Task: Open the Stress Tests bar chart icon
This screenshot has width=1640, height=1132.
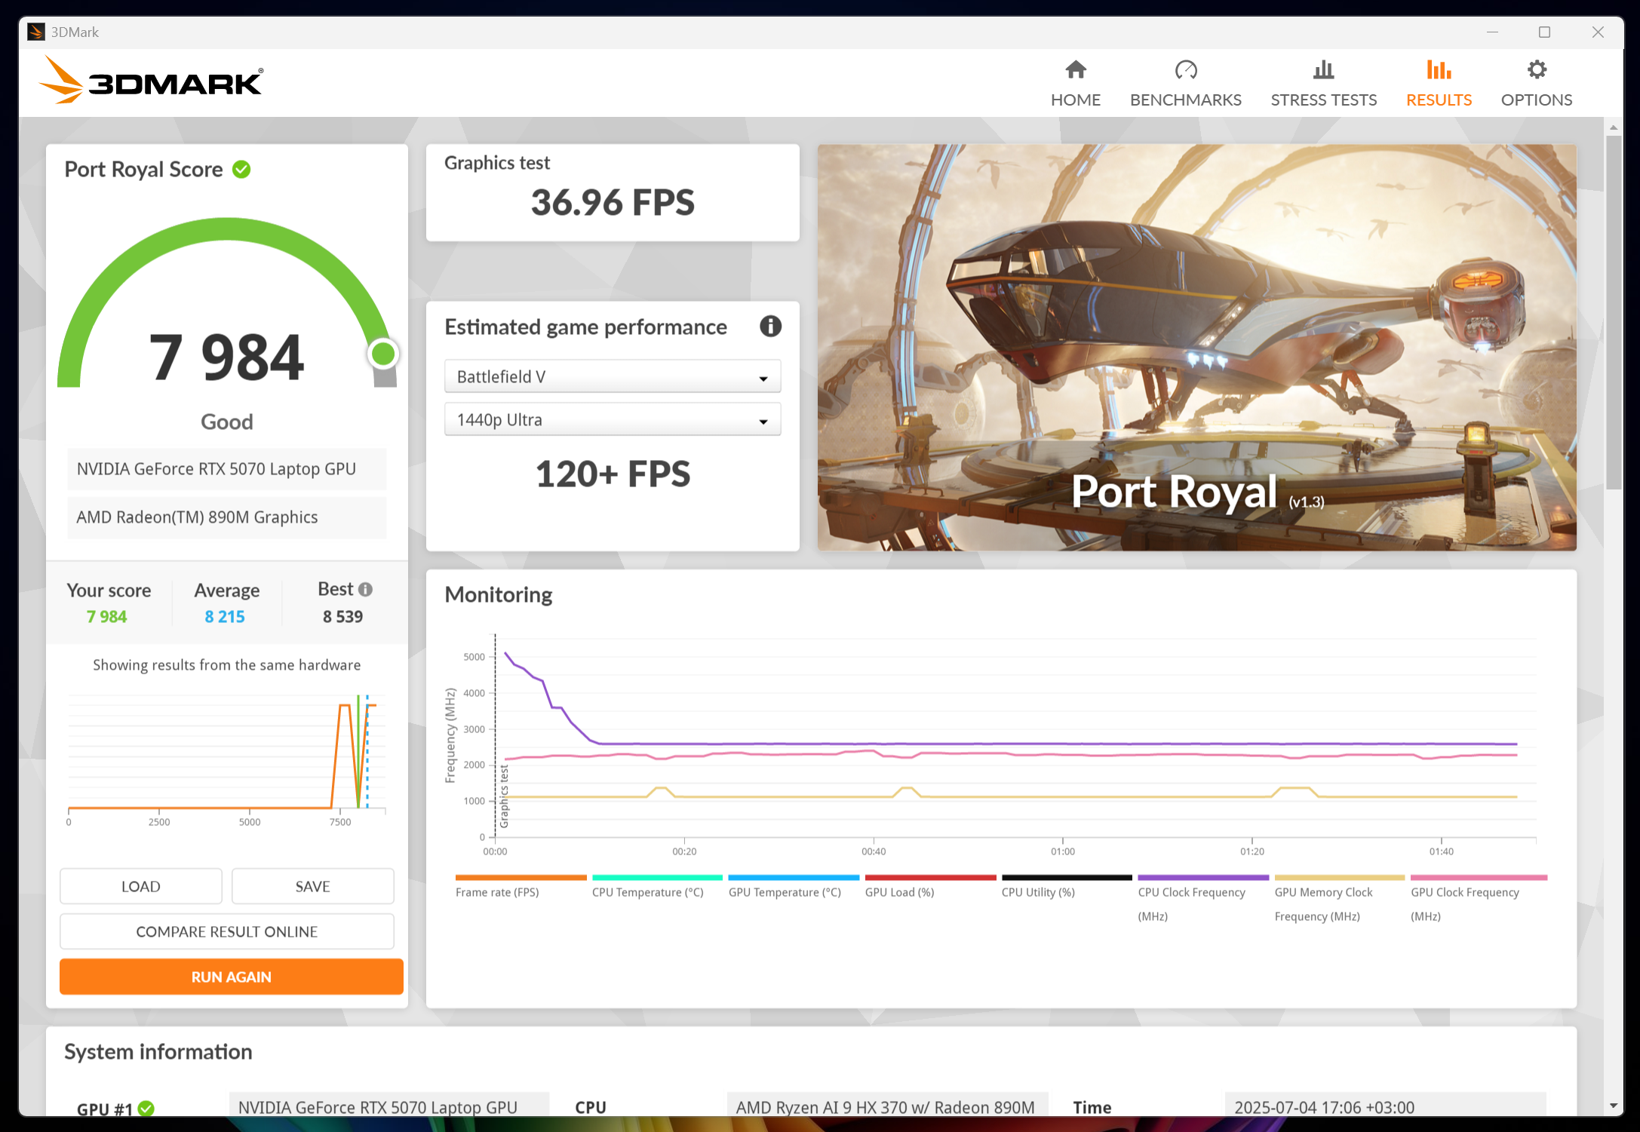Action: (x=1323, y=69)
